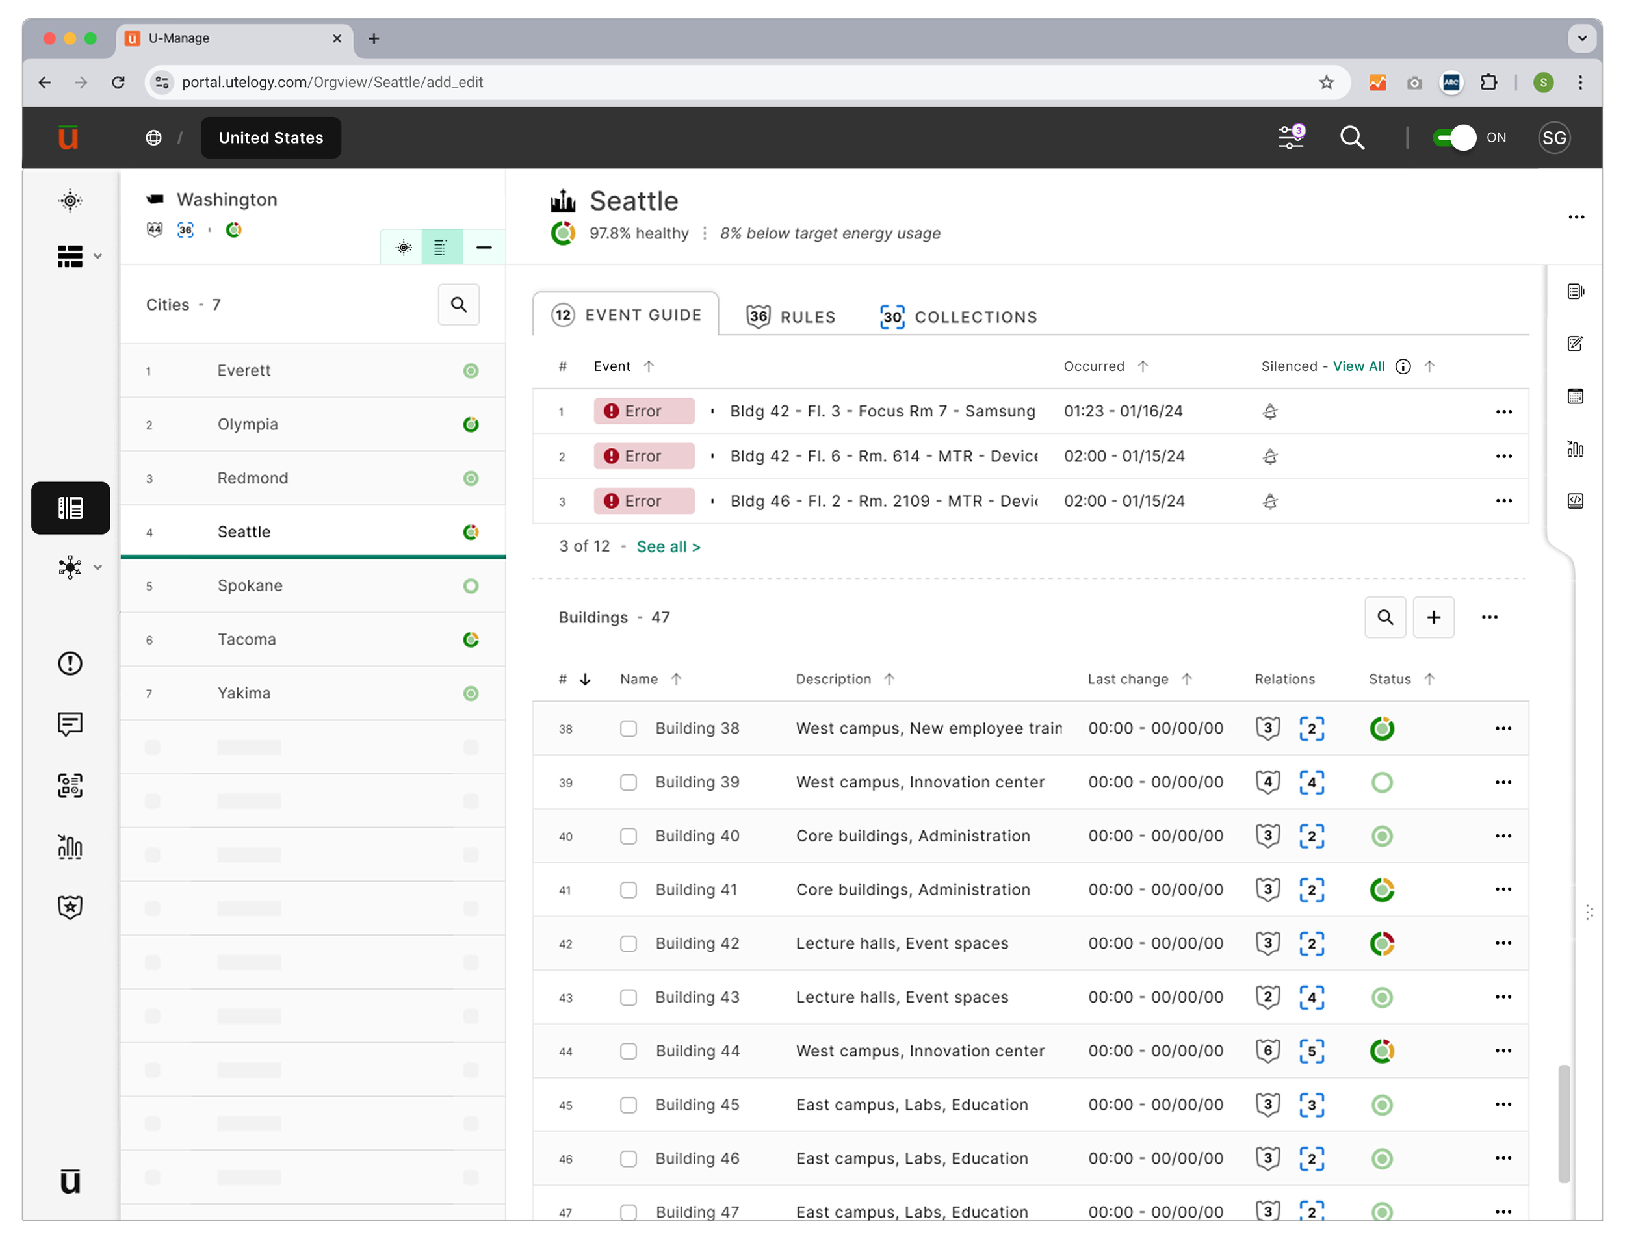Open the QR scan icon in the left sidebar
1625x1239 pixels.
tap(70, 786)
